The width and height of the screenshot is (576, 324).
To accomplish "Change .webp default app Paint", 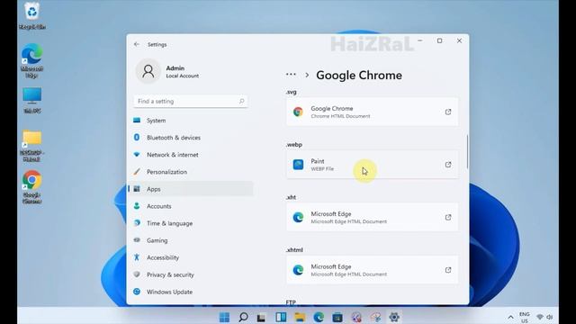I will pyautogui.click(x=372, y=165).
